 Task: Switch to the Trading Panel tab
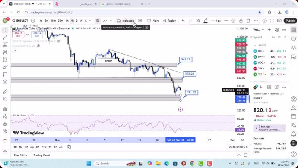[x=41, y=155]
